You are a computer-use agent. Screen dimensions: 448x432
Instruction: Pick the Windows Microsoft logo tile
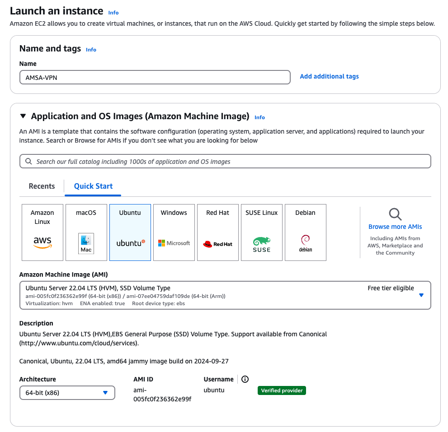(174, 232)
